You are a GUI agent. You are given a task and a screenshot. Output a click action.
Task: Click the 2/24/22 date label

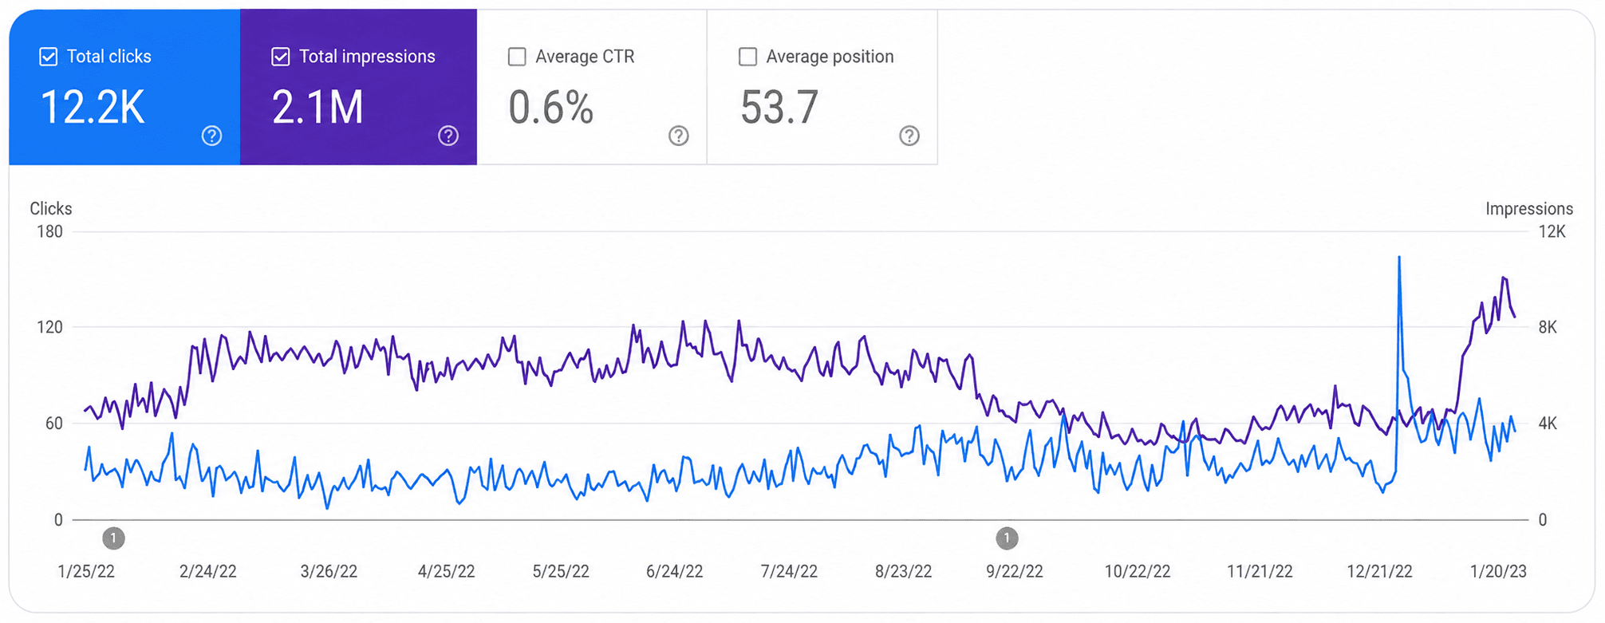208,571
